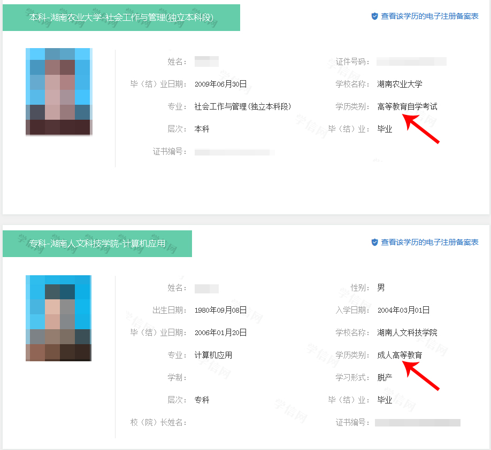
Task: Click study form value 脱产
Action: [x=385, y=378]
